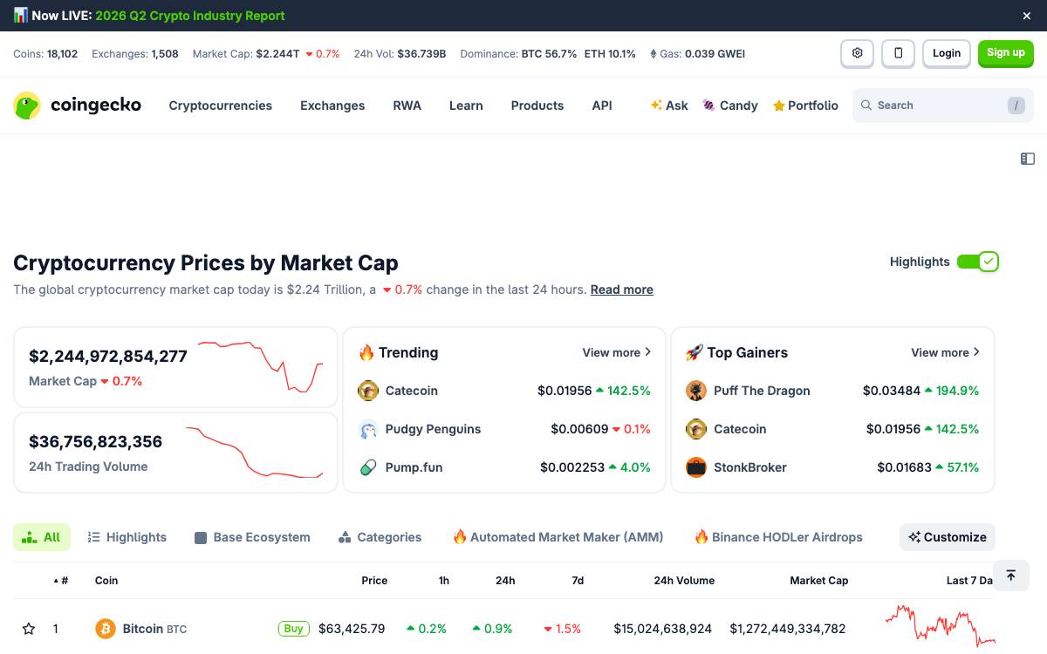1047x654 pixels.
Task: Open the Market Cap sparkline chart
Action: click(x=260, y=366)
